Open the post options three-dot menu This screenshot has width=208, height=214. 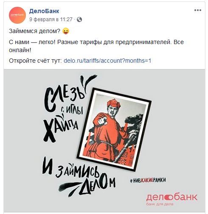tap(198, 10)
